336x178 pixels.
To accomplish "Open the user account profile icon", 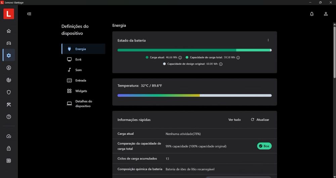I will click(326, 14).
